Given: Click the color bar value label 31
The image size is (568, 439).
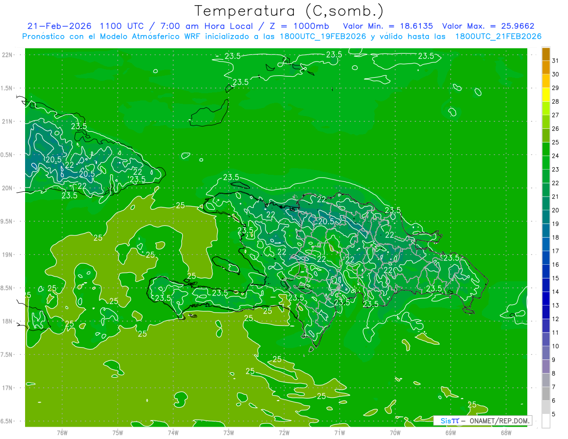Looking at the screenshot, I should click(x=556, y=61).
